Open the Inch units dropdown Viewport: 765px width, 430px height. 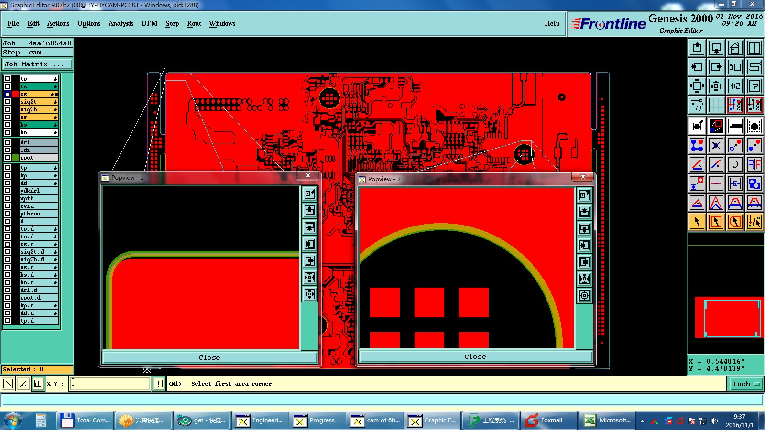pyautogui.click(x=746, y=384)
